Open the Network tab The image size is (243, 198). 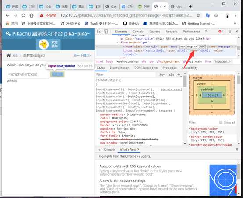[x=171, y=32]
